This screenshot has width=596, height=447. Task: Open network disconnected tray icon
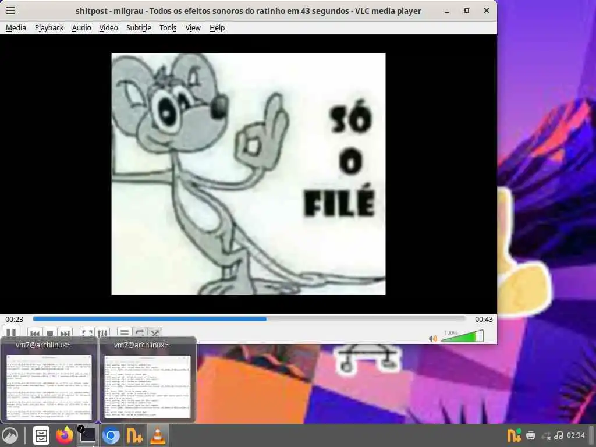(x=546, y=435)
